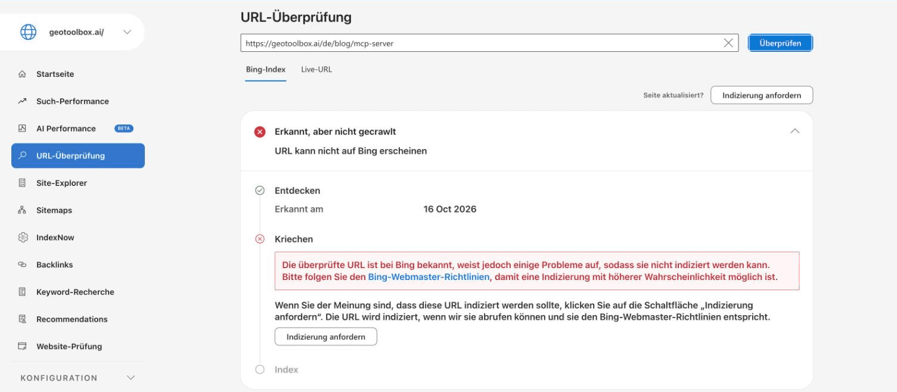This screenshot has height=392, width=897.
Task: Click the BETA badge
Action: [x=124, y=129]
